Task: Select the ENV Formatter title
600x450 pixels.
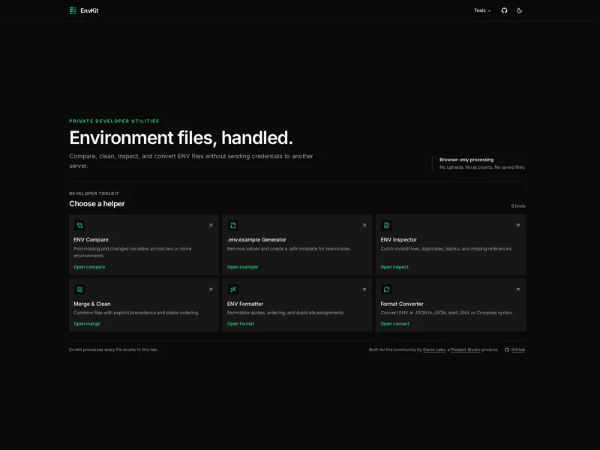Action: [x=245, y=304]
